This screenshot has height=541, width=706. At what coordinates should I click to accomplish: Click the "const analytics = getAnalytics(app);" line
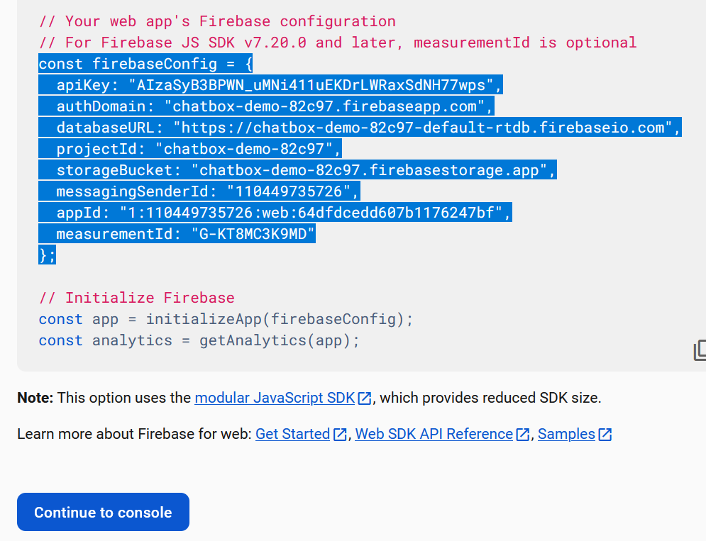(x=199, y=340)
